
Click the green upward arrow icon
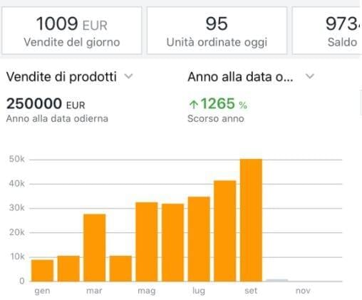(194, 104)
